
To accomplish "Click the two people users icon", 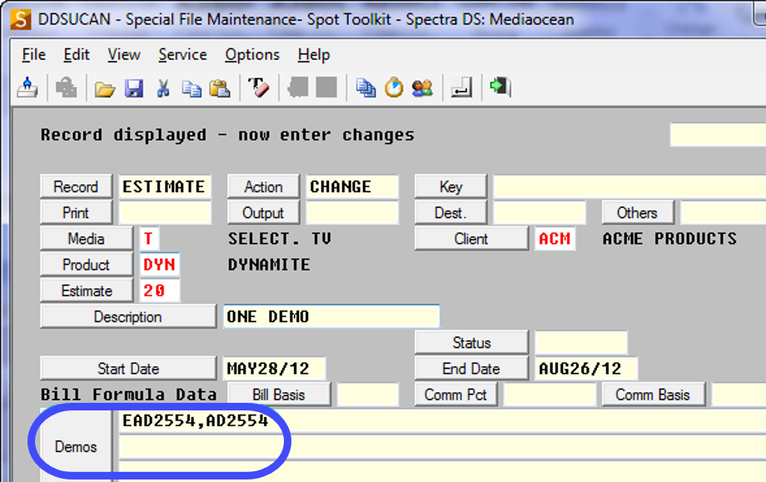I will (x=423, y=88).
